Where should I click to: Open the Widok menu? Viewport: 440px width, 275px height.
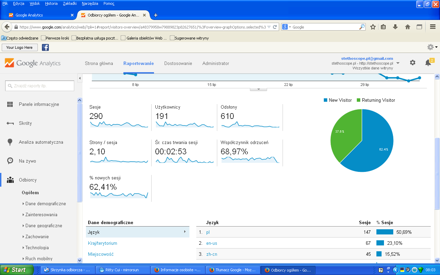[x=35, y=3]
